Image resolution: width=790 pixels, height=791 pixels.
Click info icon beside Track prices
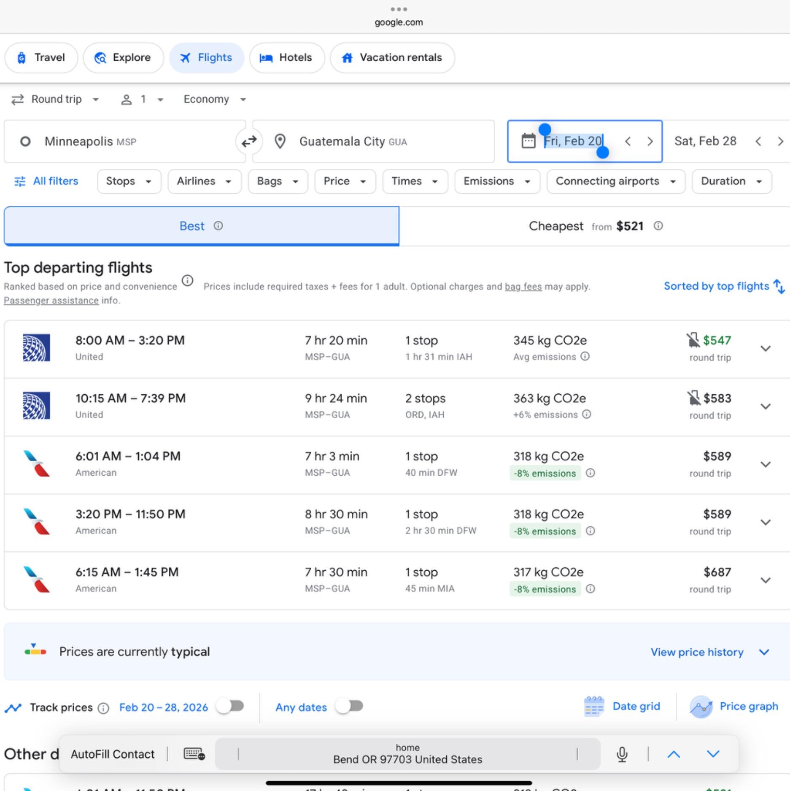103,708
